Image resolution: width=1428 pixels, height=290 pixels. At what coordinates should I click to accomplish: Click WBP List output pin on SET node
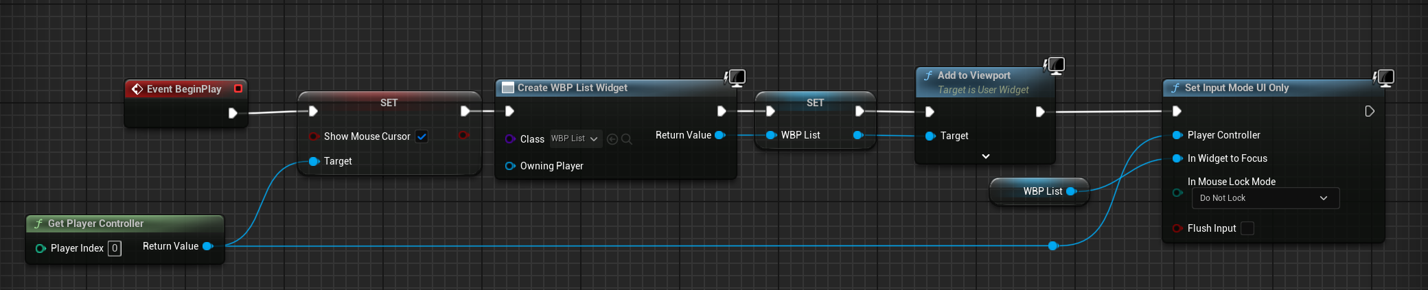[x=858, y=135]
